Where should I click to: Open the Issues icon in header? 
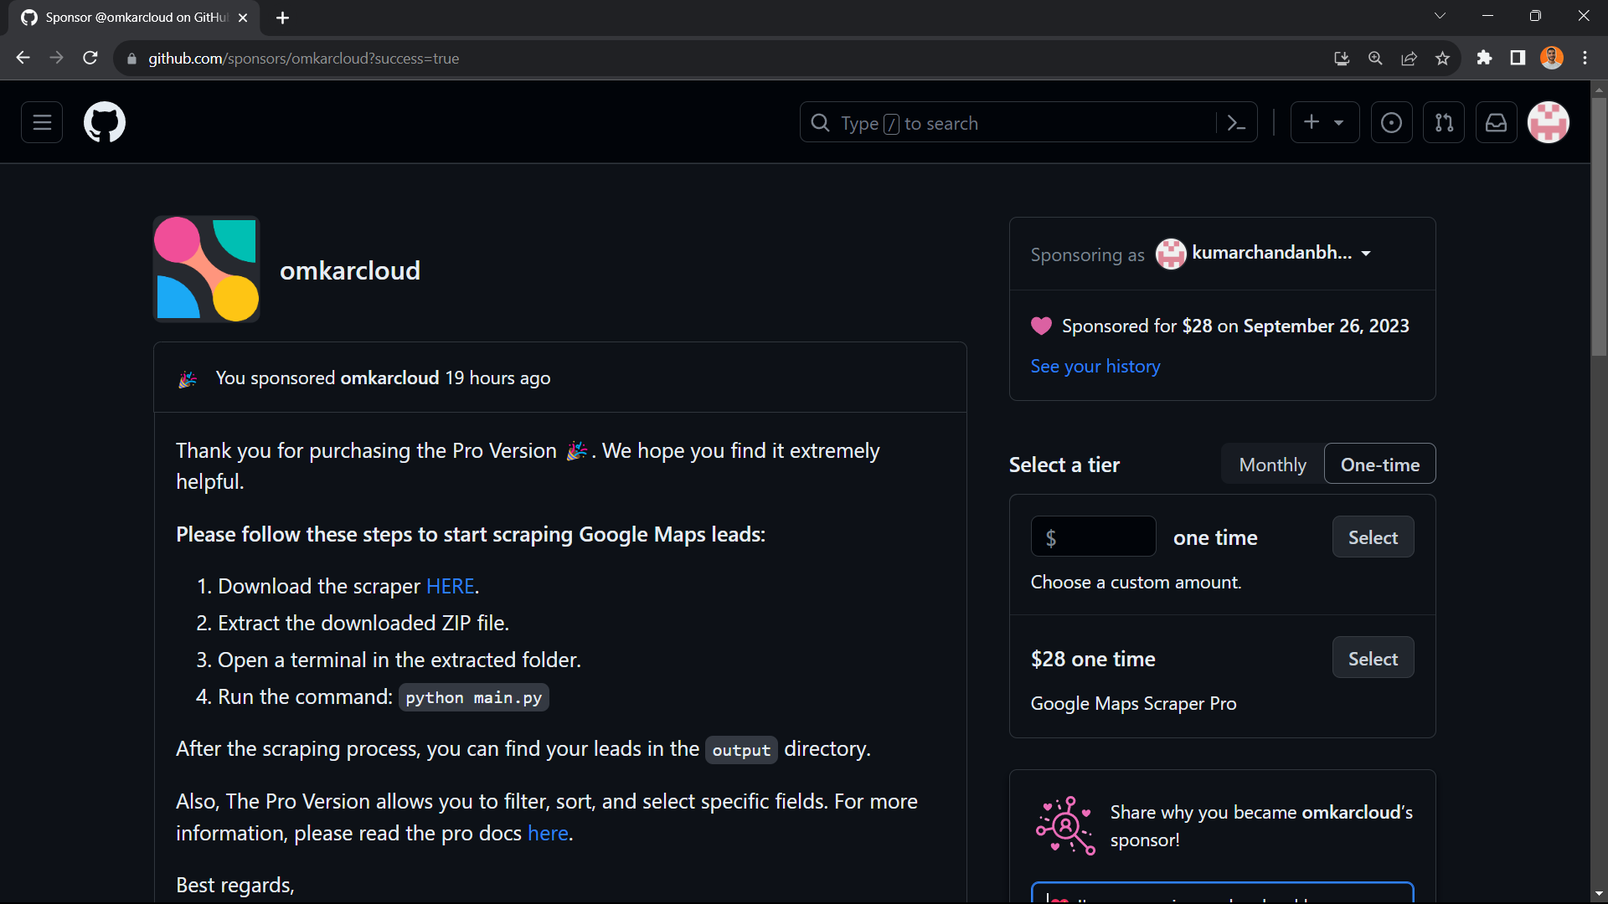(x=1391, y=123)
